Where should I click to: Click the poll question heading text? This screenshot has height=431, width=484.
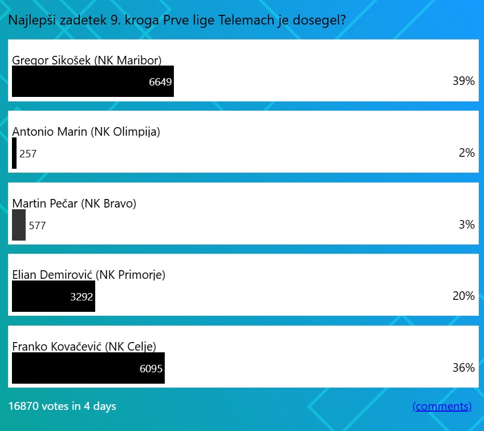[x=177, y=20]
